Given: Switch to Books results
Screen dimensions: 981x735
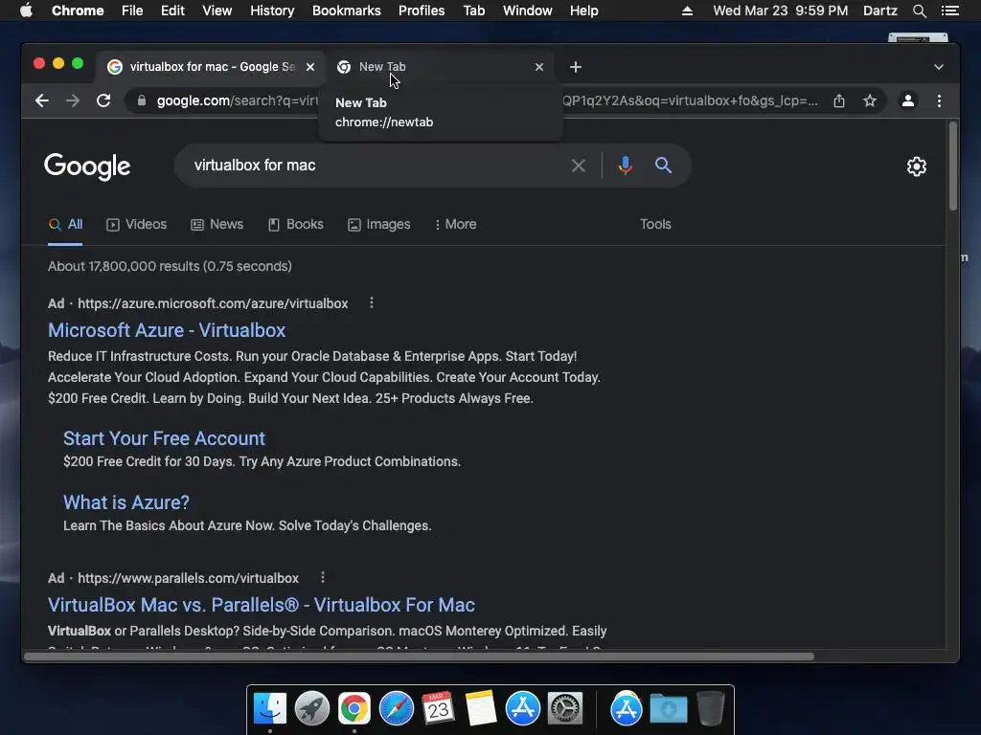Looking at the screenshot, I should [x=295, y=224].
